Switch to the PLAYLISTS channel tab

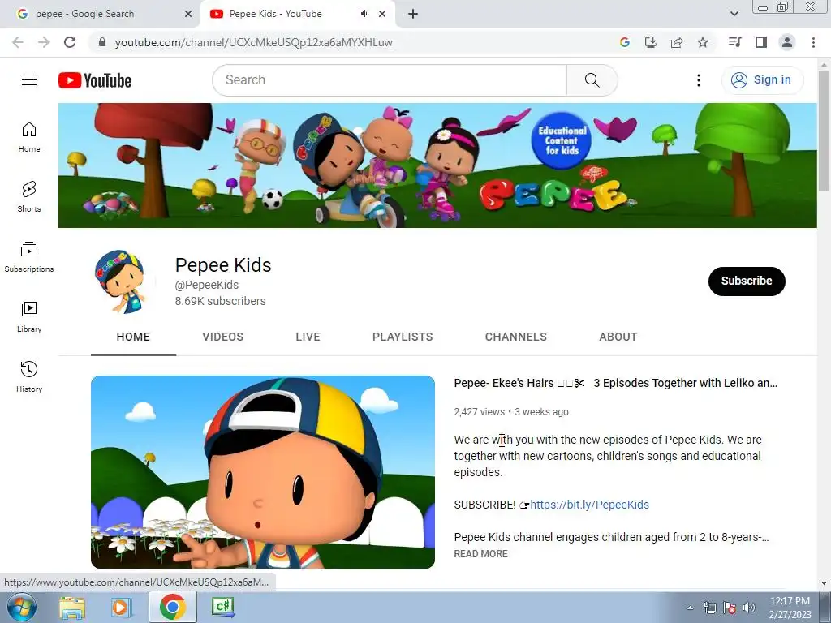pyautogui.click(x=403, y=337)
